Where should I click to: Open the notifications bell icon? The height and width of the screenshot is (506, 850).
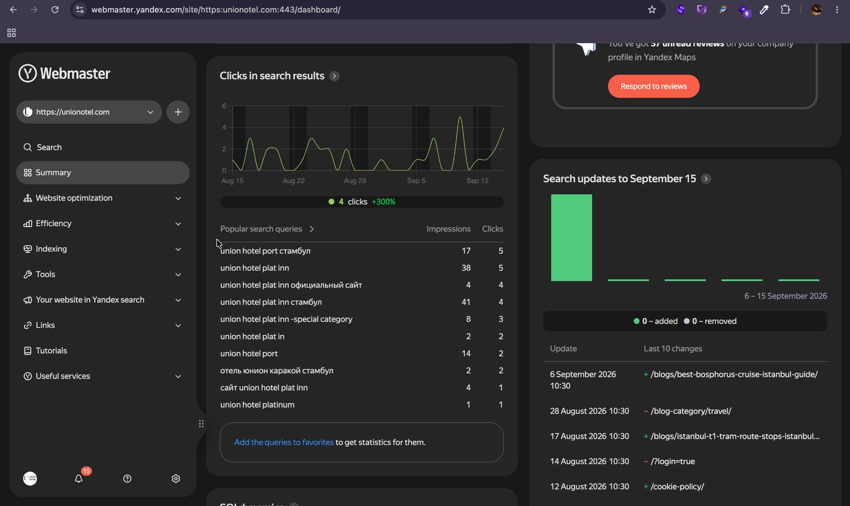coord(79,479)
